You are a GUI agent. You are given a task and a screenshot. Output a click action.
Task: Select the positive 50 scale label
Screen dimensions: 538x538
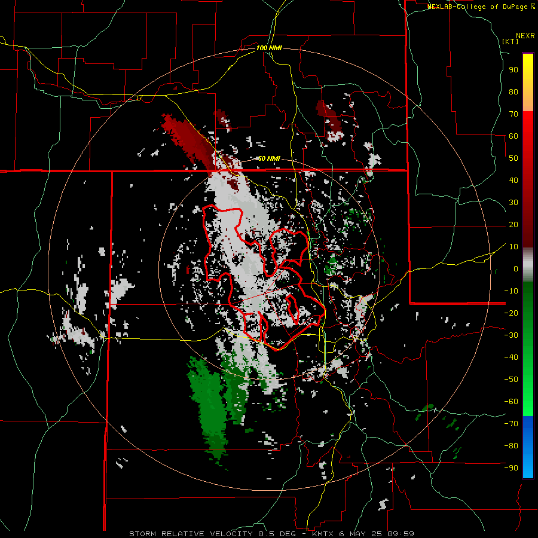click(513, 158)
